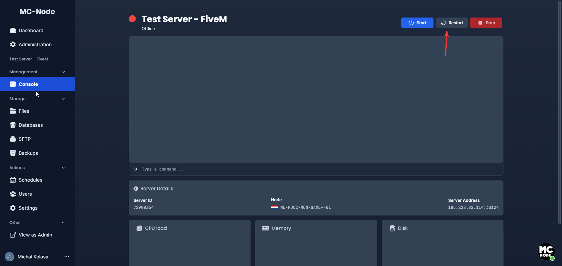The width and height of the screenshot is (562, 266).
Task: Restart the server using the Restart button
Action: click(x=452, y=23)
